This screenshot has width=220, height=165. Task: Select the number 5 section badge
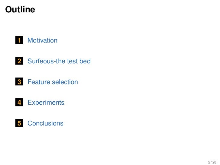coord(19,123)
